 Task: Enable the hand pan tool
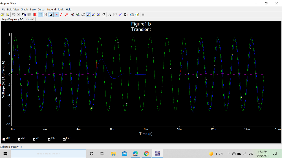(x=103, y=15)
